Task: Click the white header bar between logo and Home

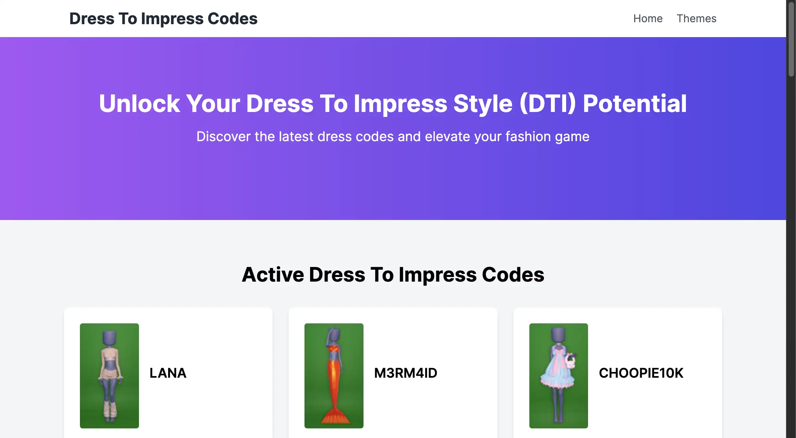Action: [x=431, y=19]
